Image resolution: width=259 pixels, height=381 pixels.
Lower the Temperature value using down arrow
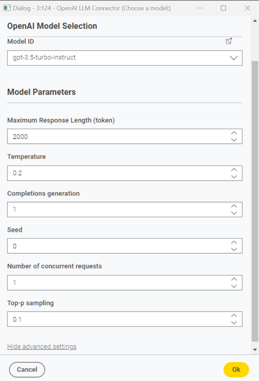234,177
